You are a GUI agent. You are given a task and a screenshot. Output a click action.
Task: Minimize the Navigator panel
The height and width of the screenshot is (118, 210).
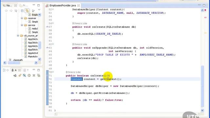[x=34, y=5]
